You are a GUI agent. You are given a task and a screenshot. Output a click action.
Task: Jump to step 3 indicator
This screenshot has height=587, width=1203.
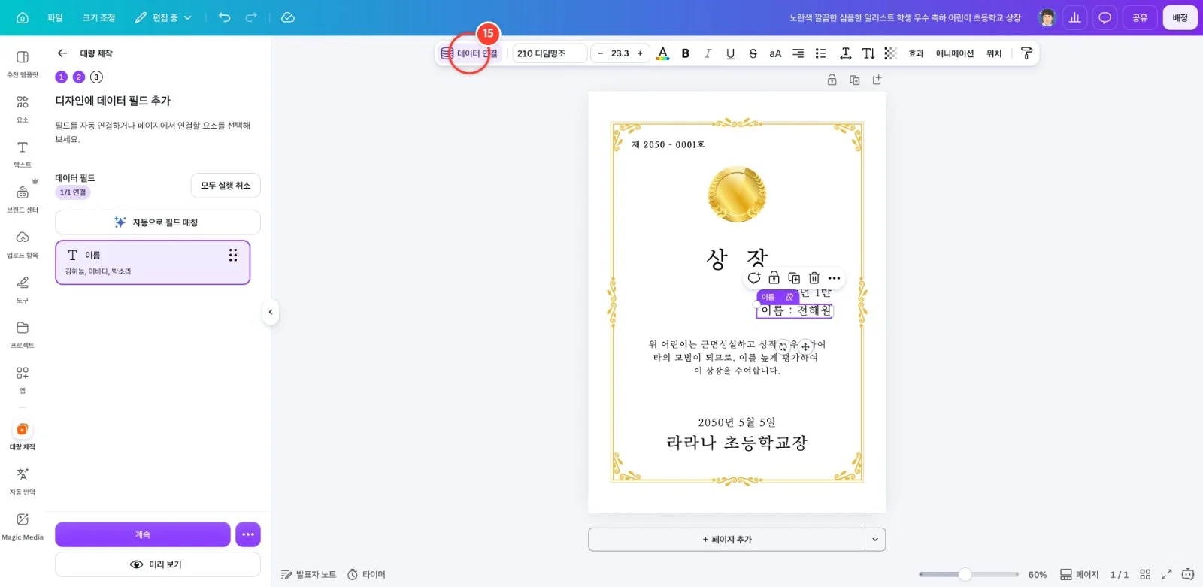tap(96, 77)
